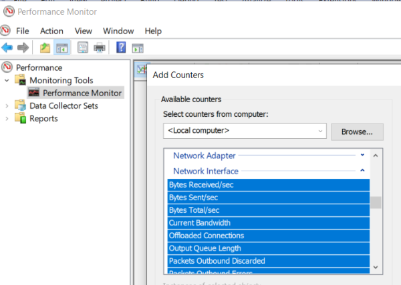Select the Bytes Total/sec counter
This screenshot has width=401, height=285.
(x=269, y=210)
